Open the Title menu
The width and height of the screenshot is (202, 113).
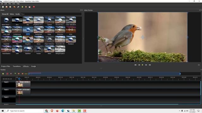coord(9,4)
